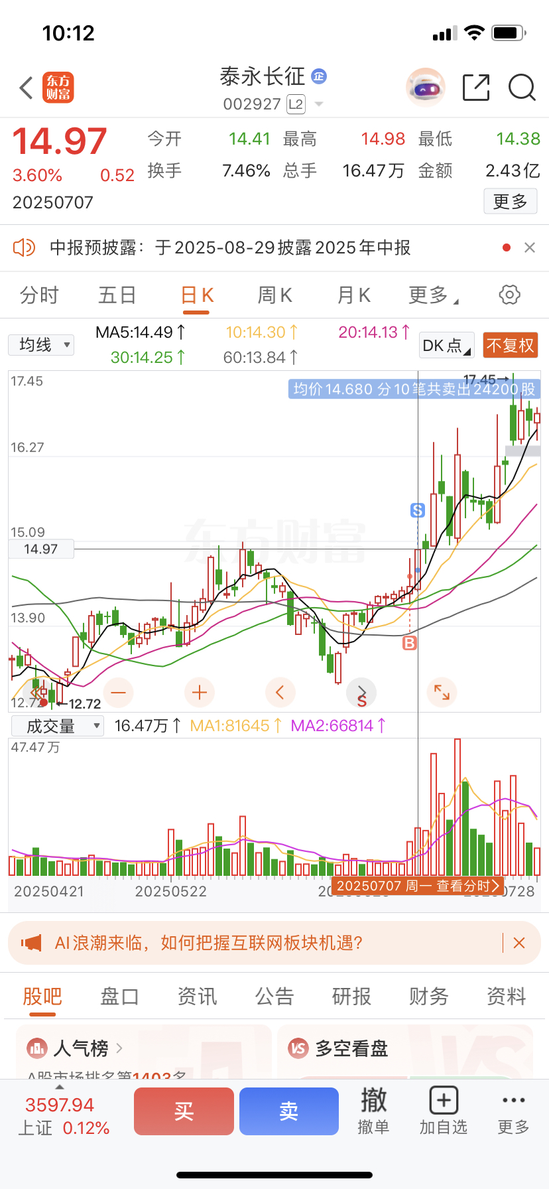Select the 股吧 tab

pos(42,997)
